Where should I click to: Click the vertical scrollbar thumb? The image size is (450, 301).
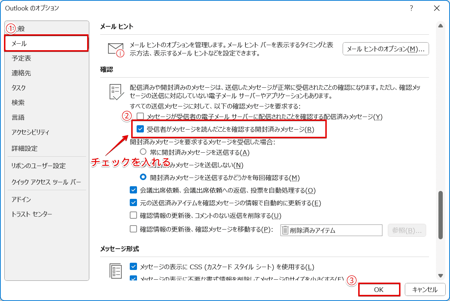[x=440, y=215]
